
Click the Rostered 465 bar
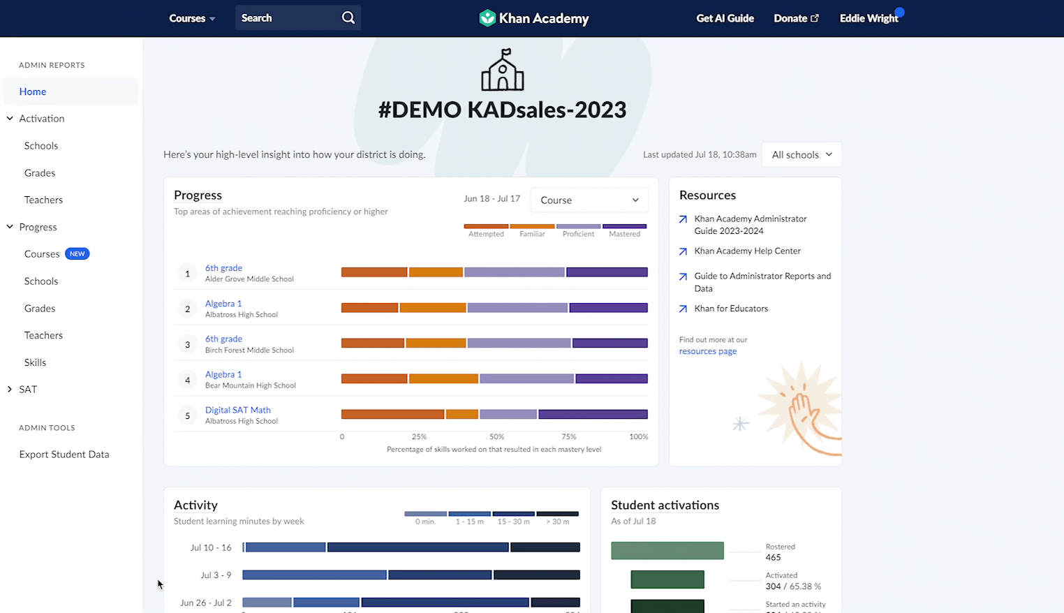point(667,551)
